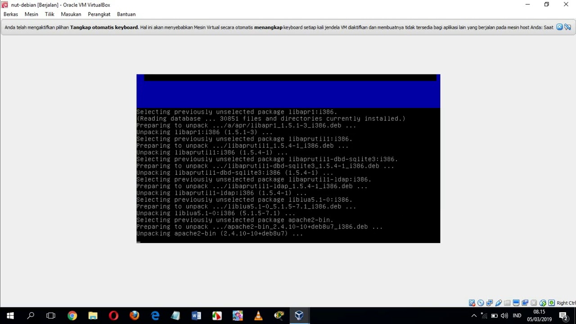This screenshot has height=324, width=576.
Task: Launch Google Chrome from the taskbar
Action: pos(72,315)
